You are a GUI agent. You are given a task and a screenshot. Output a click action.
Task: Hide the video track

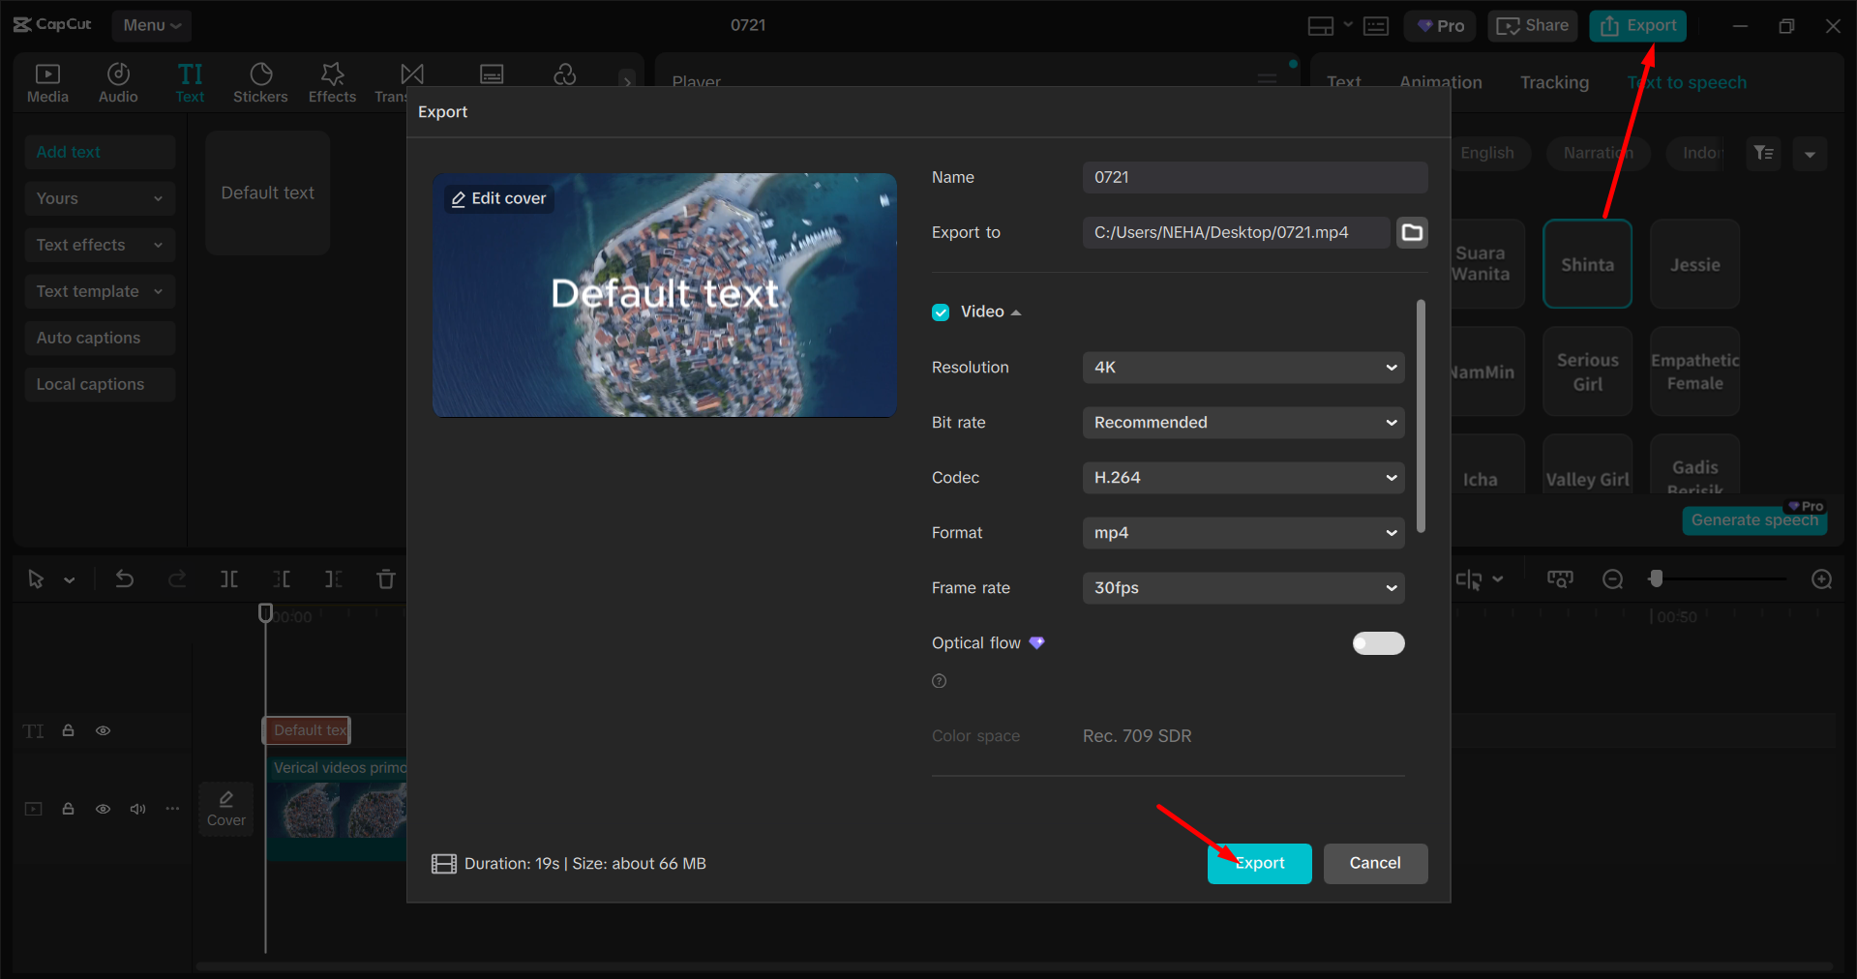(103, 809)
